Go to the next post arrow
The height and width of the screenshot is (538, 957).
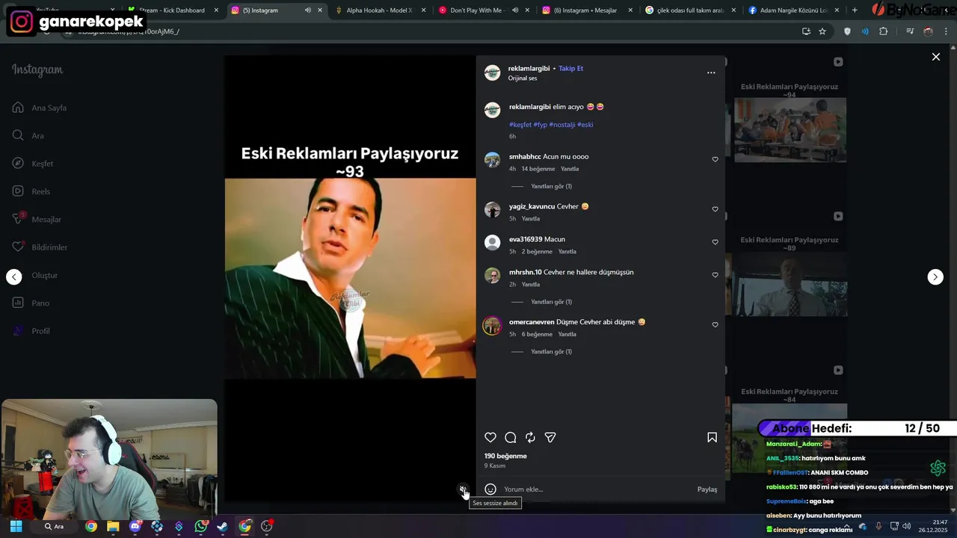point(935,277)
